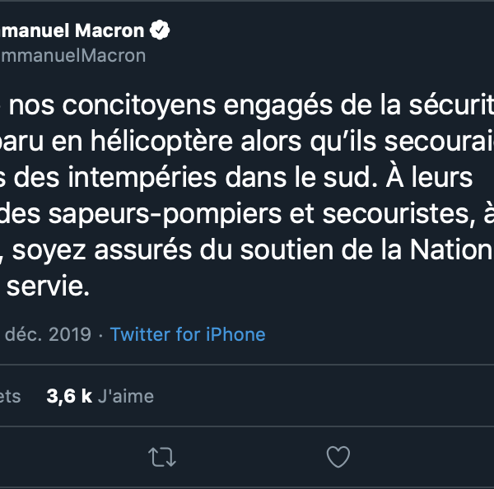The width and height of the screenshot is (494, 489).
Task: Click the @EmmanuelMacron handle
Action: tap(72, 55)
